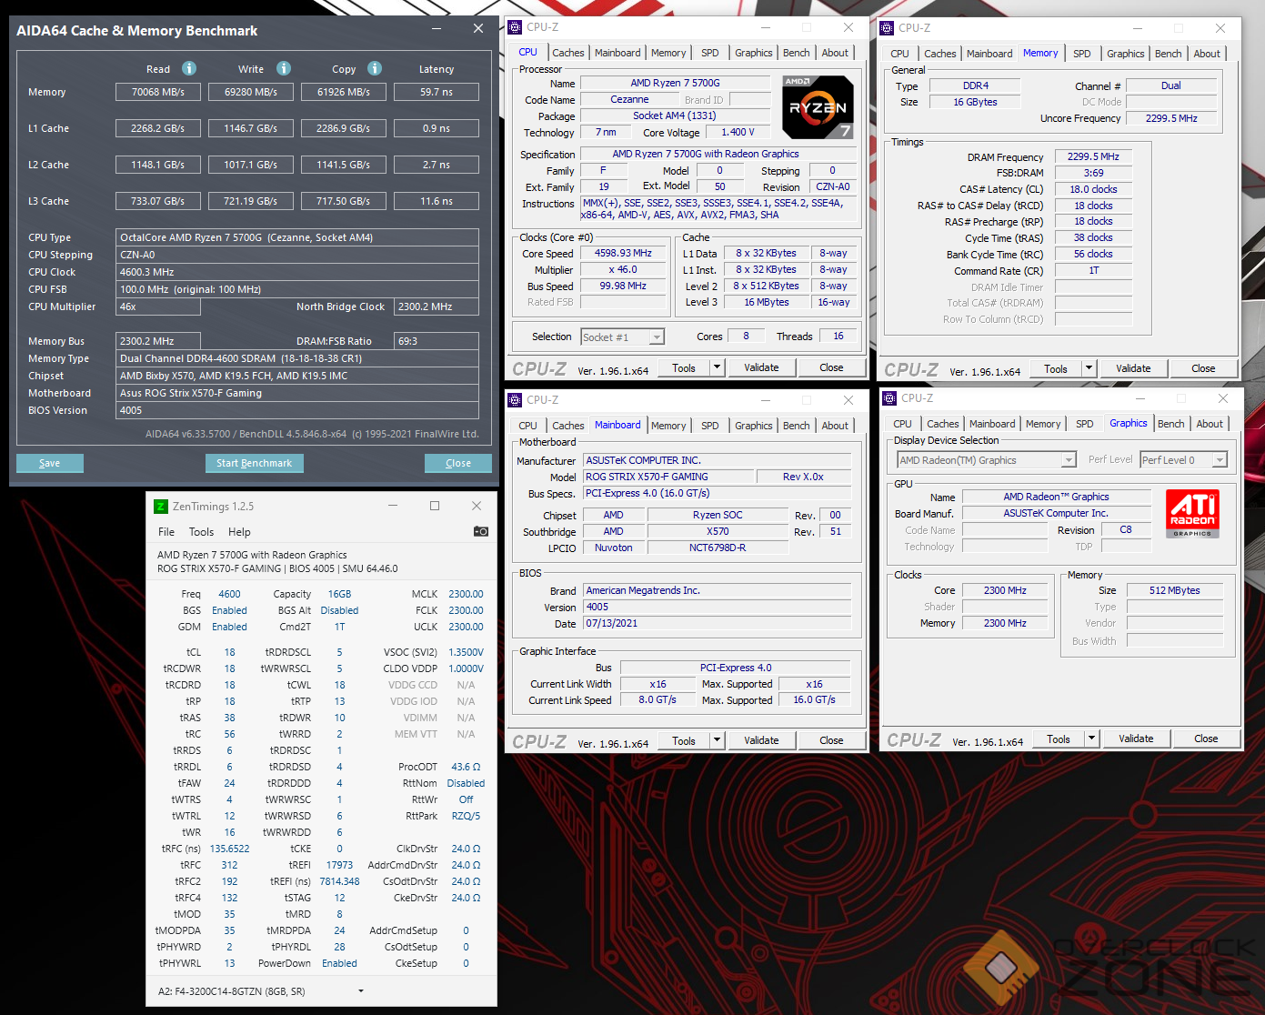Click the info icon beside Write in AIDA64
1265x1015 pixels.
(284, 68)
